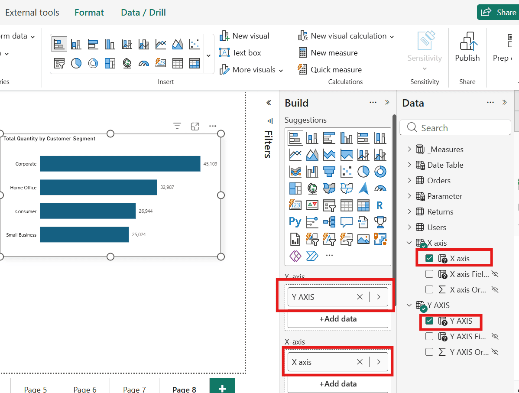Viewport: 519px width, 393px height.
Task: Select the Donut chart icon in Build pane
Action: [x=380, y=172]
